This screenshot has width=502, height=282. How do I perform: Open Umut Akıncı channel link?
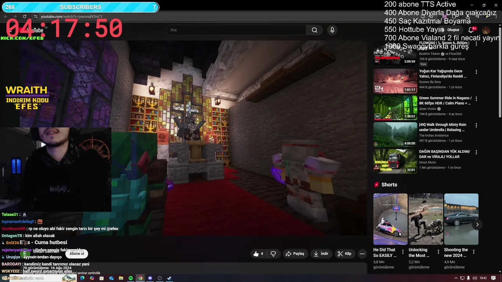coord(427,162)
